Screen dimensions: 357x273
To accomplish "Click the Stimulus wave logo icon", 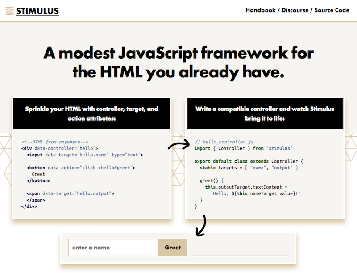I will point(9,11).
